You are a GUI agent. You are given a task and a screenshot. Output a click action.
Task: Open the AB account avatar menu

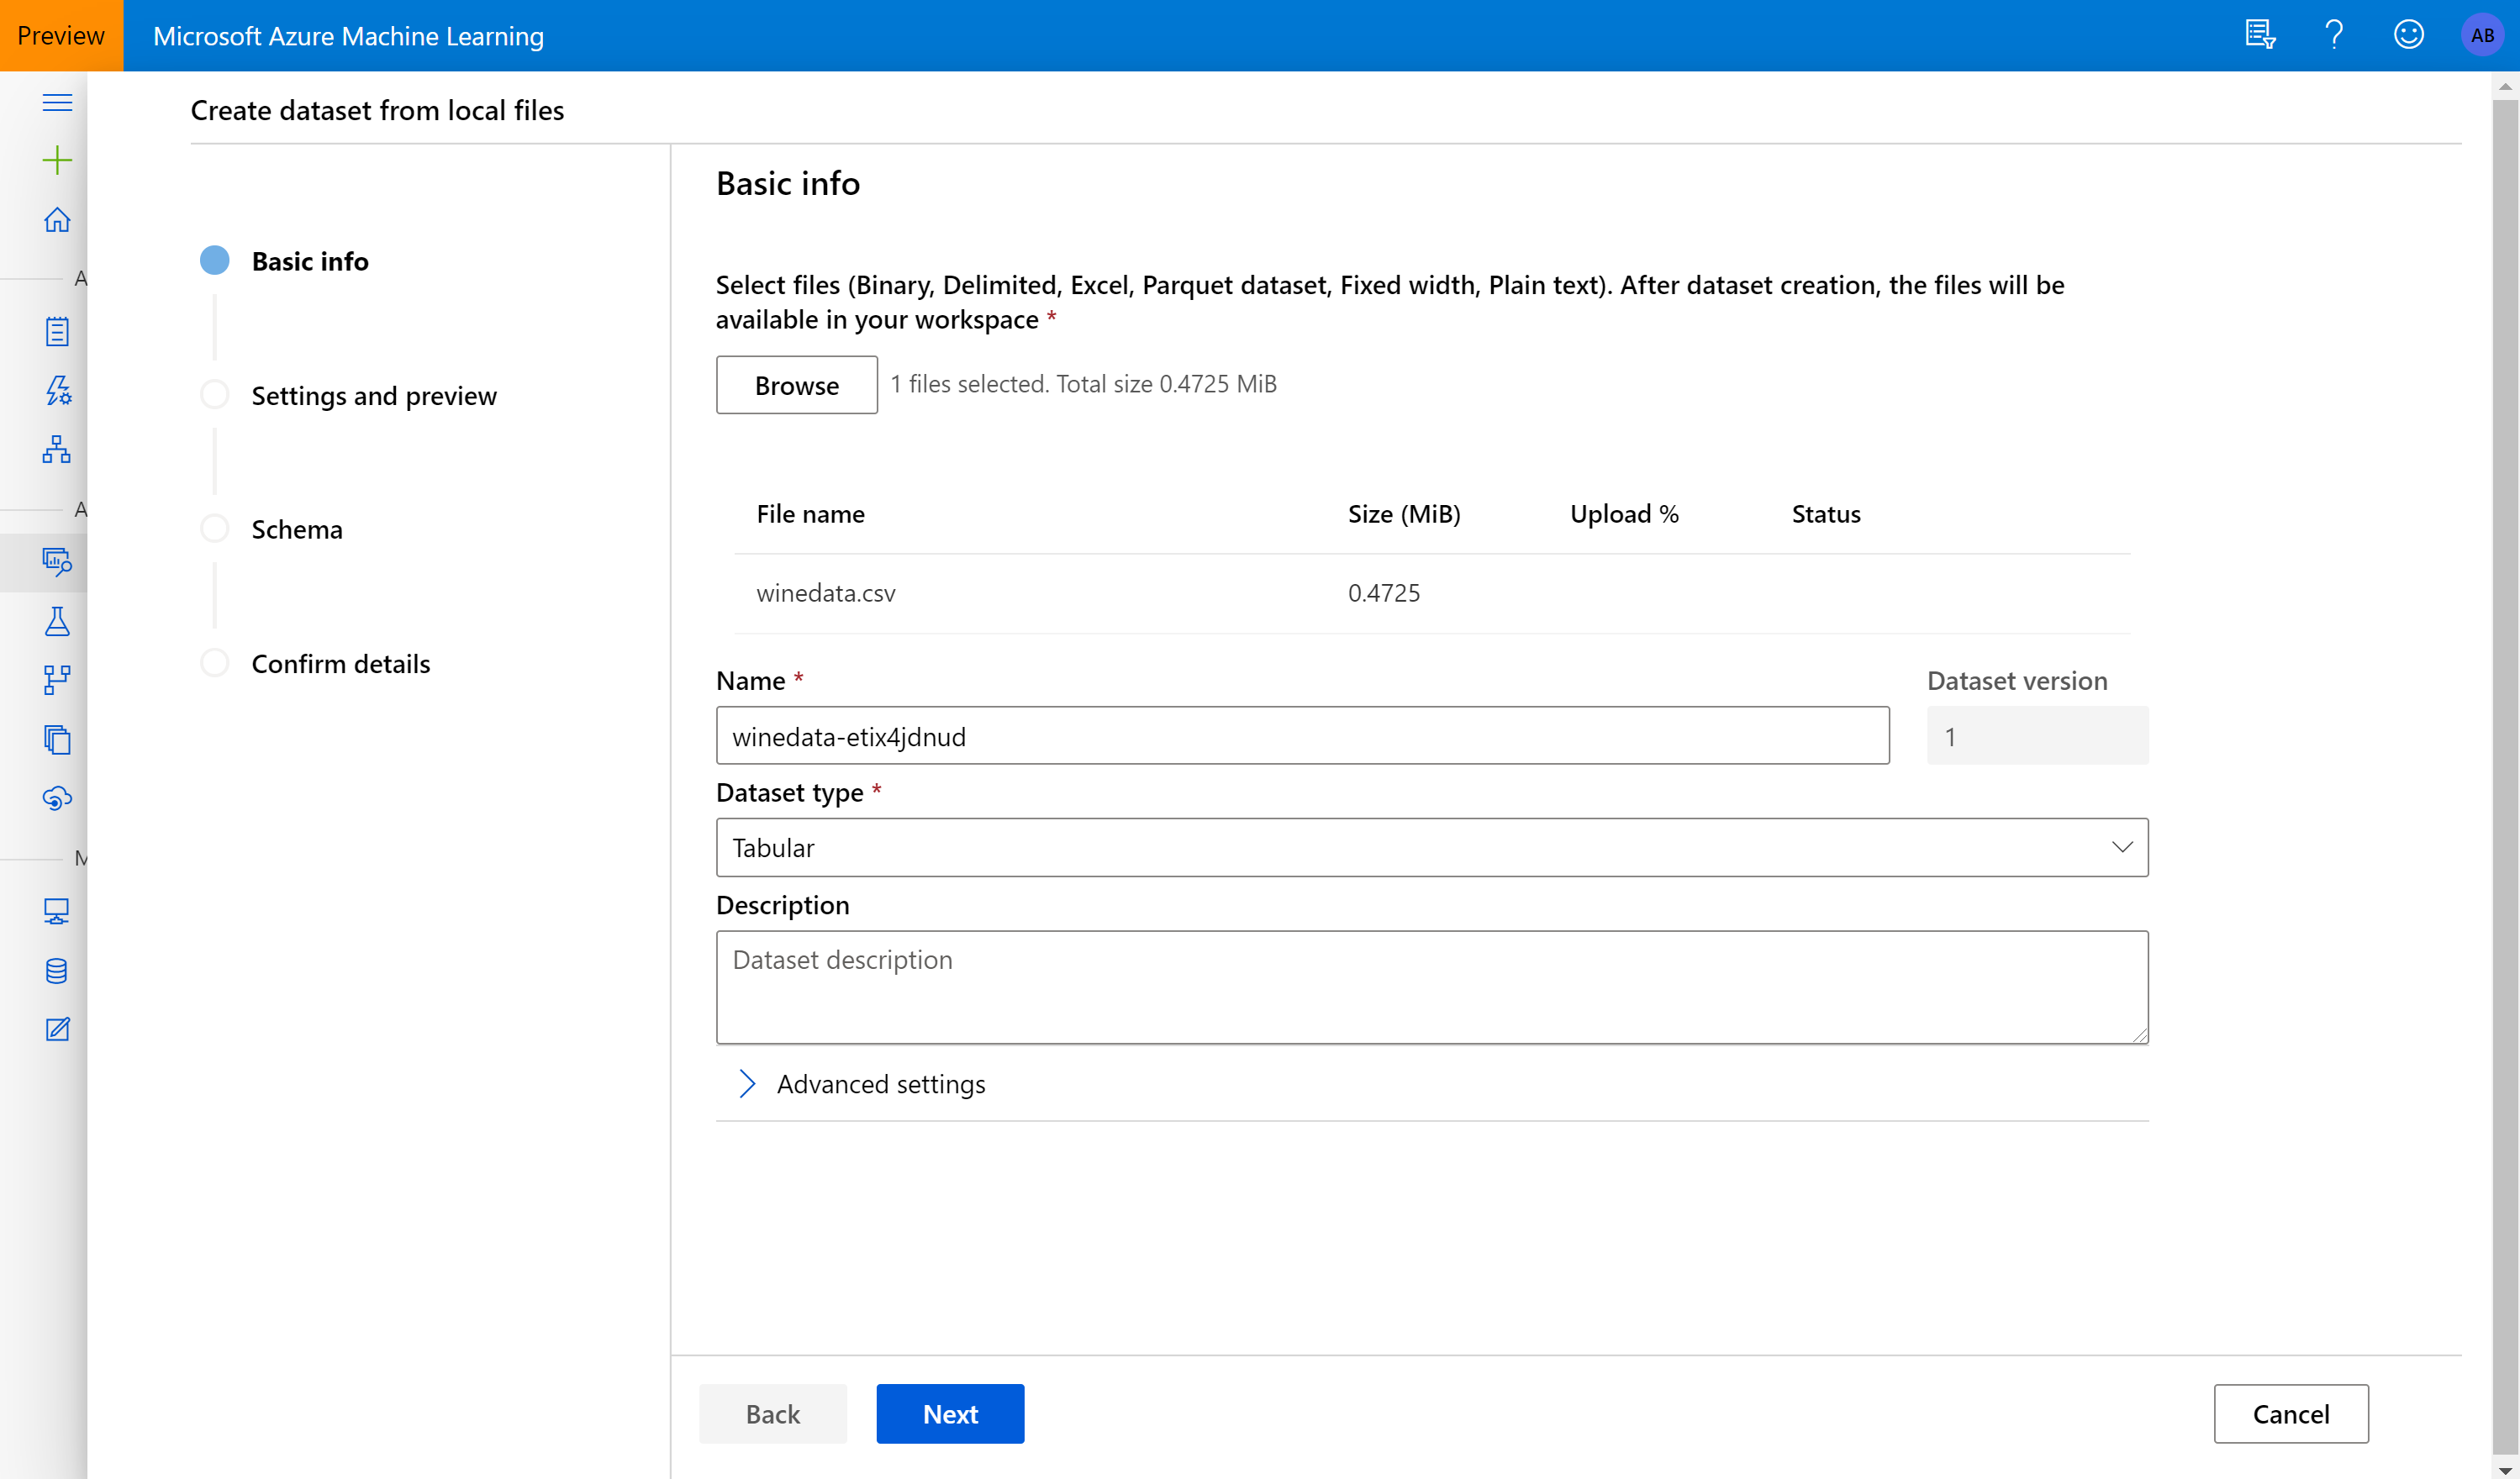tap(2482, 35)
